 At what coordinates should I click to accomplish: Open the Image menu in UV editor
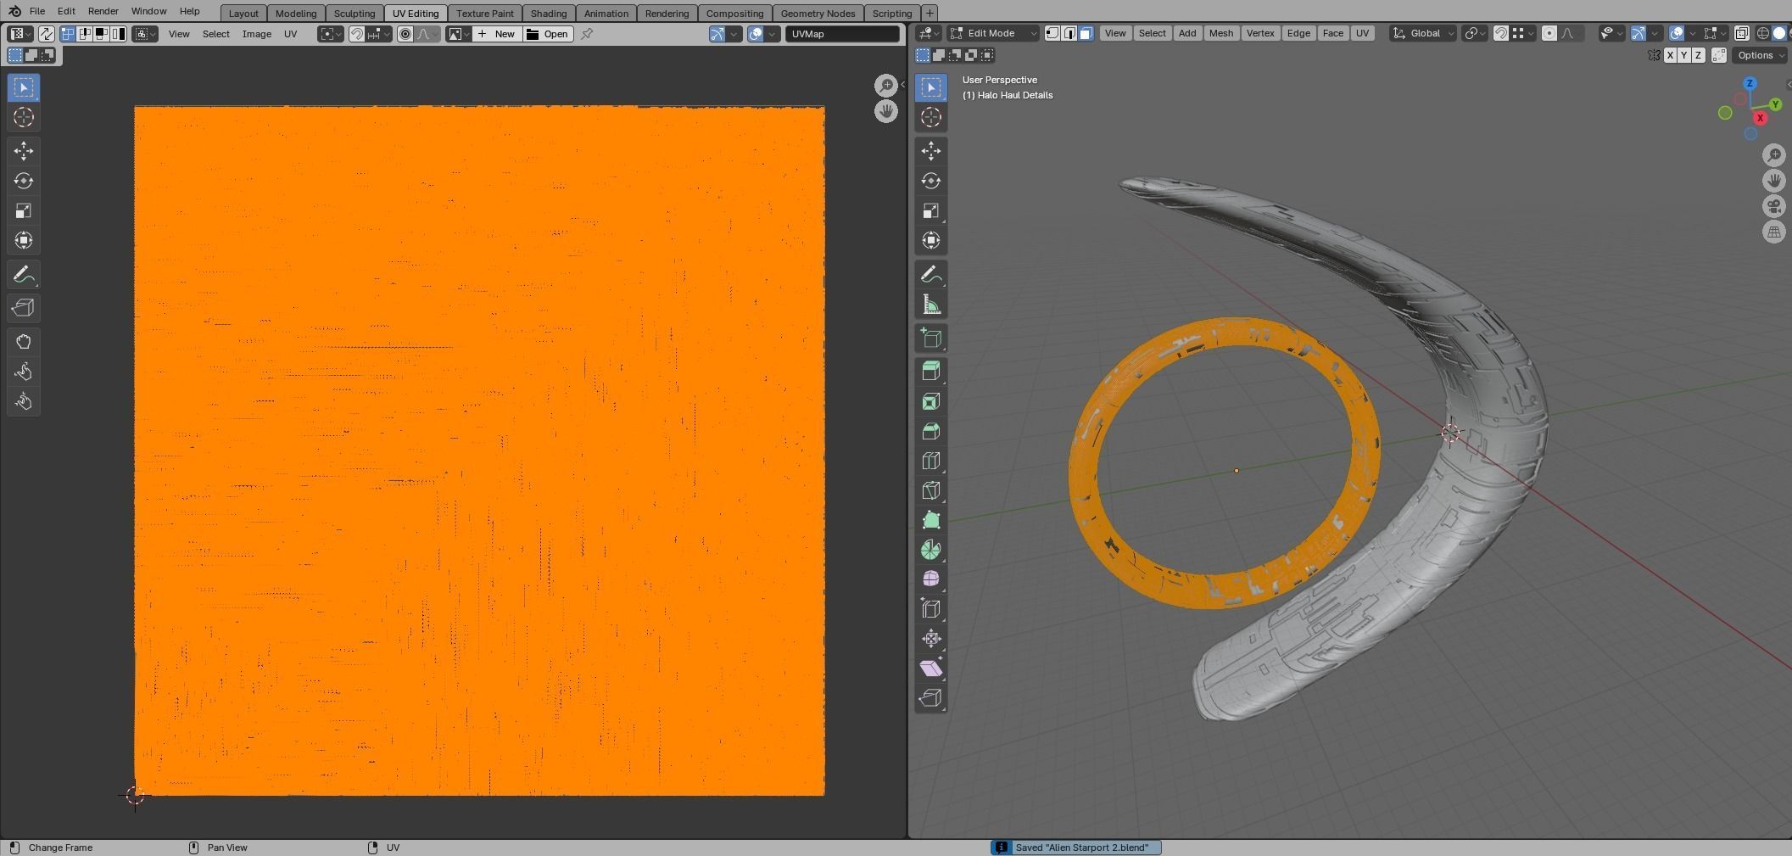257,34
